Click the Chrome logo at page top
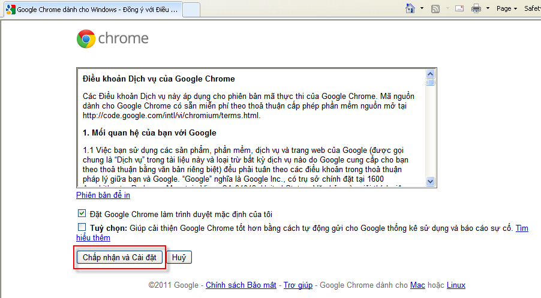The width and height of the screenshot is (541, 298). [86, 39]
